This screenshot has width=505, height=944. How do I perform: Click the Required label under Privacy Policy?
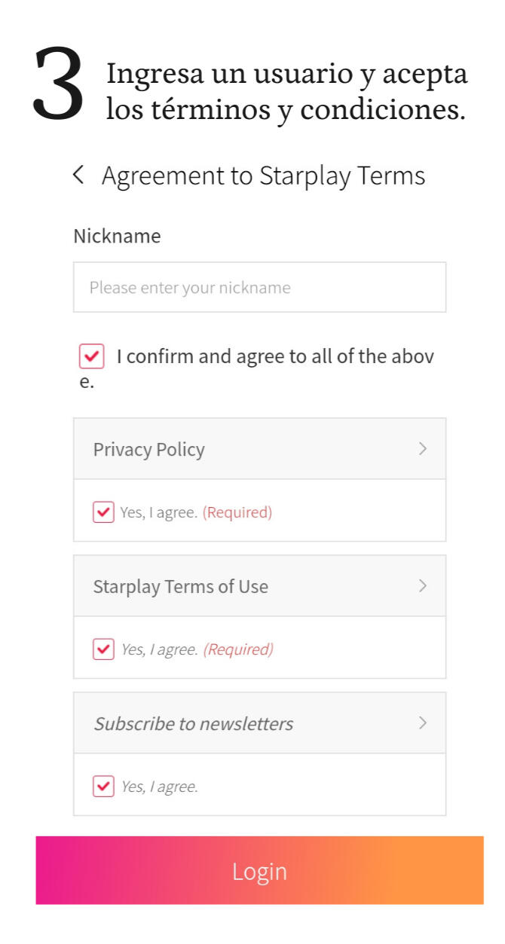237,512
